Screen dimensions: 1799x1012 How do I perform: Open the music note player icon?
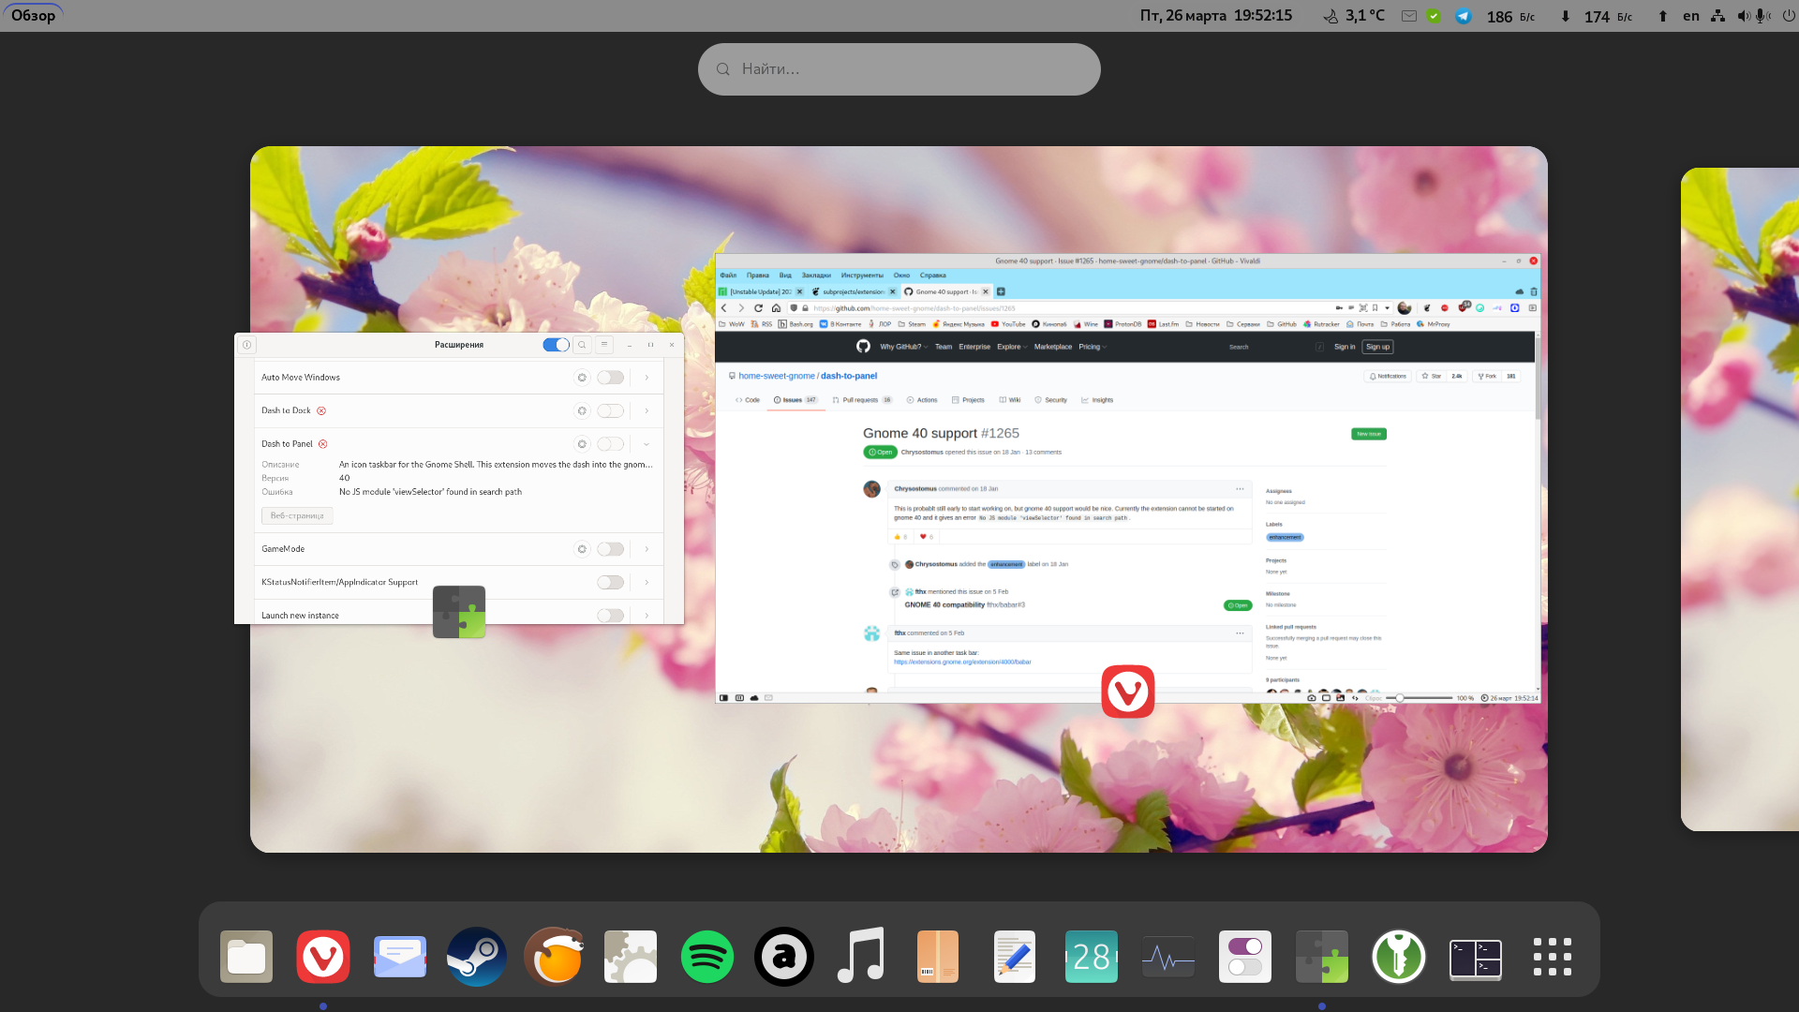coord(861,957)
